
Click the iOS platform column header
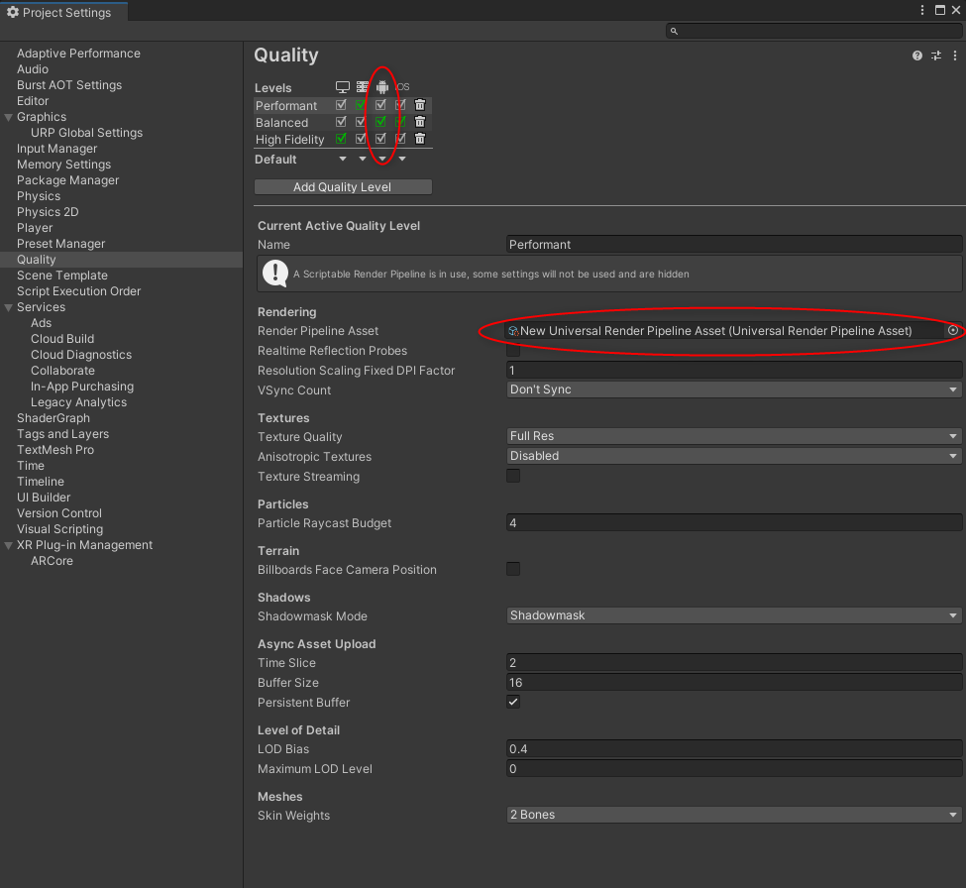click(403, 87)
